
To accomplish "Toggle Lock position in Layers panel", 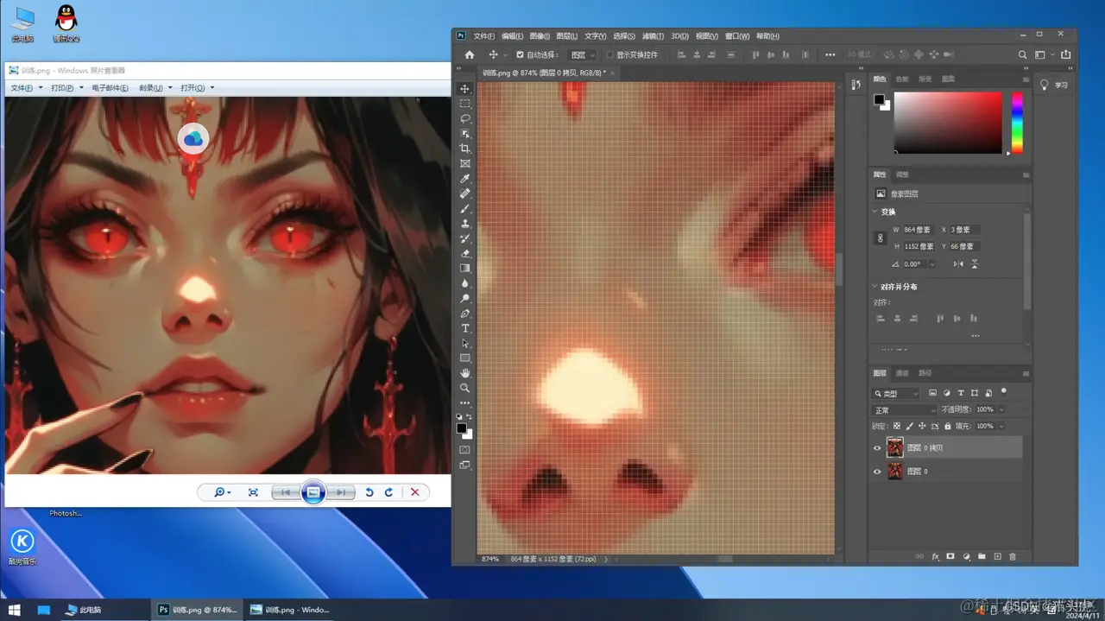I will [x=922, y=426].
